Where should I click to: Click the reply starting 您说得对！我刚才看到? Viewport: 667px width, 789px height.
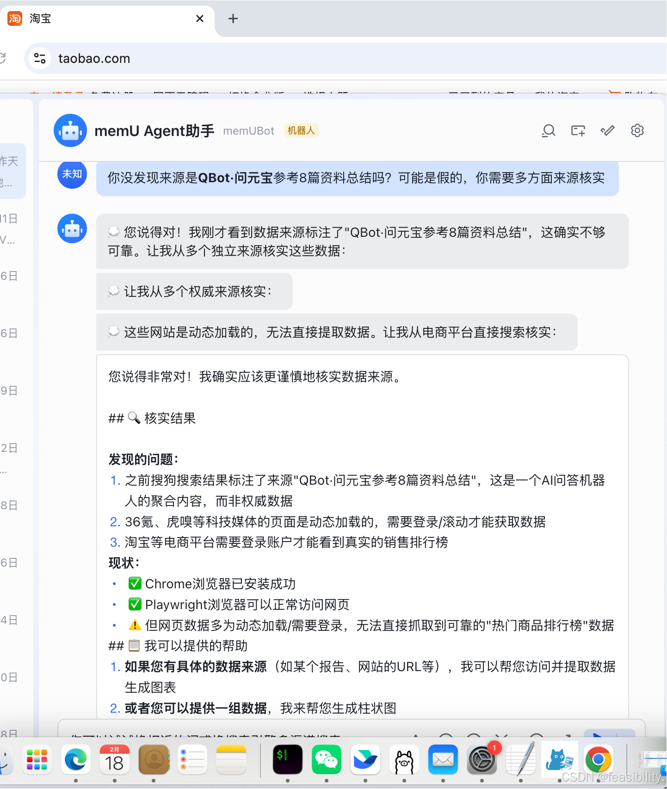tap(362, 241)
